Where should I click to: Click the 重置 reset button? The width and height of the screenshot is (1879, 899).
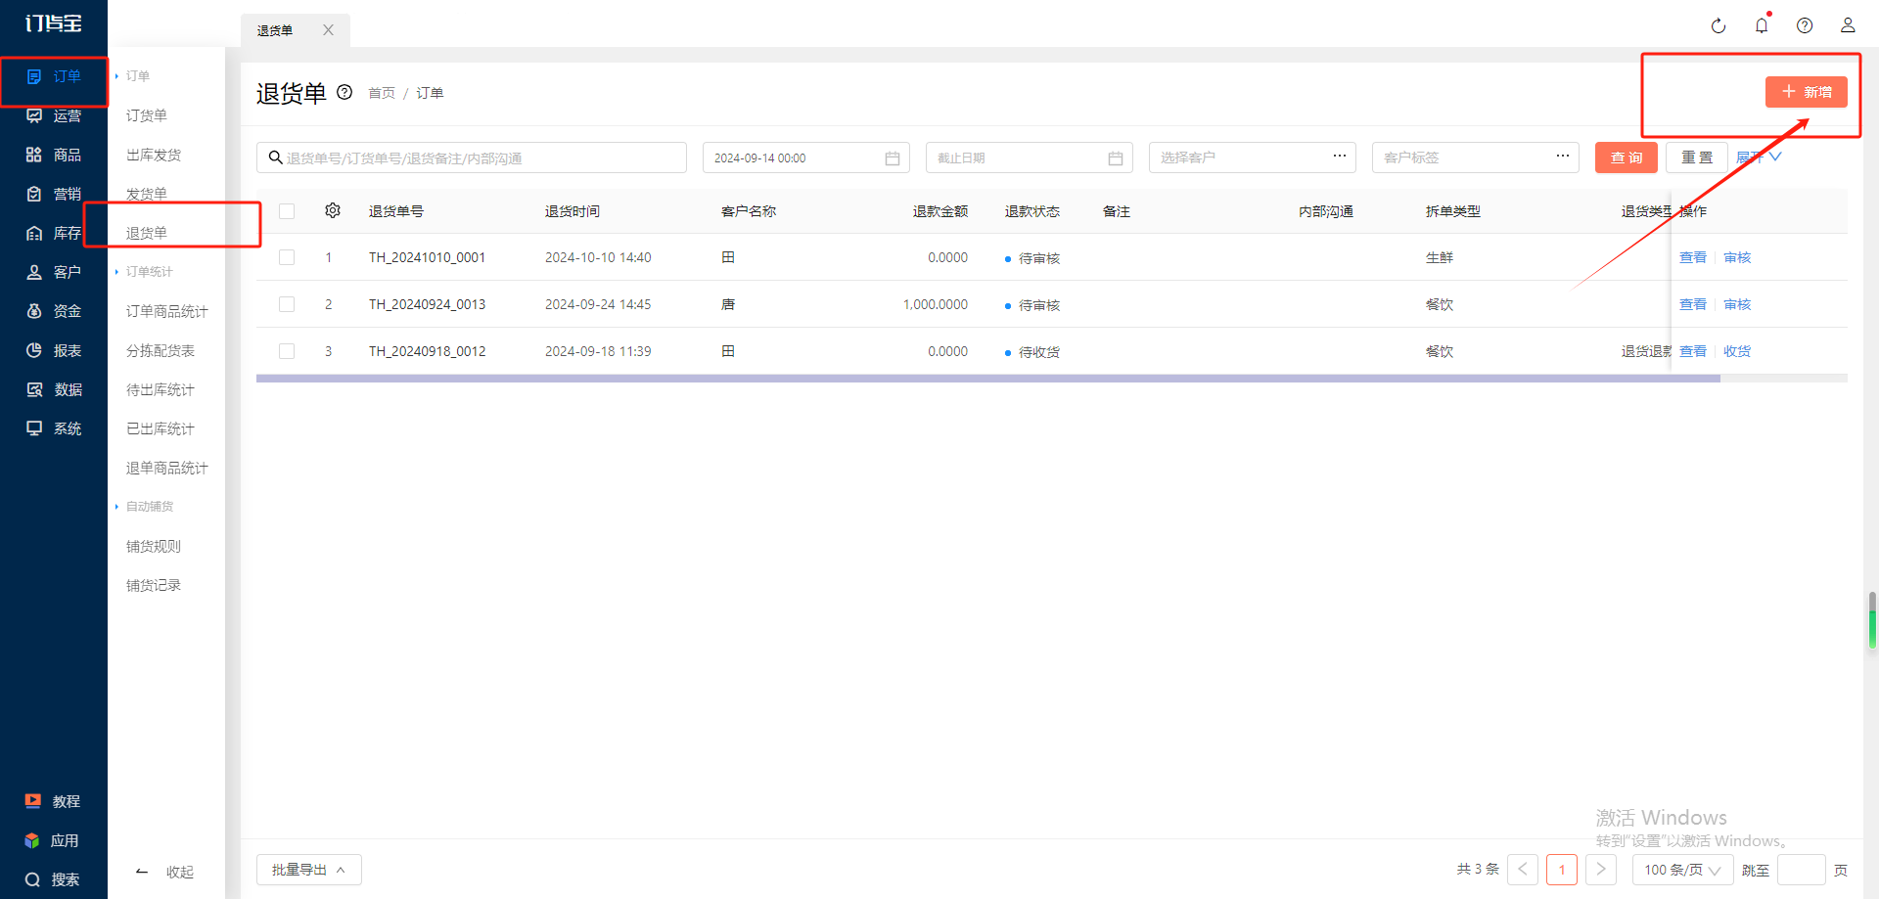pos(1697,157)
